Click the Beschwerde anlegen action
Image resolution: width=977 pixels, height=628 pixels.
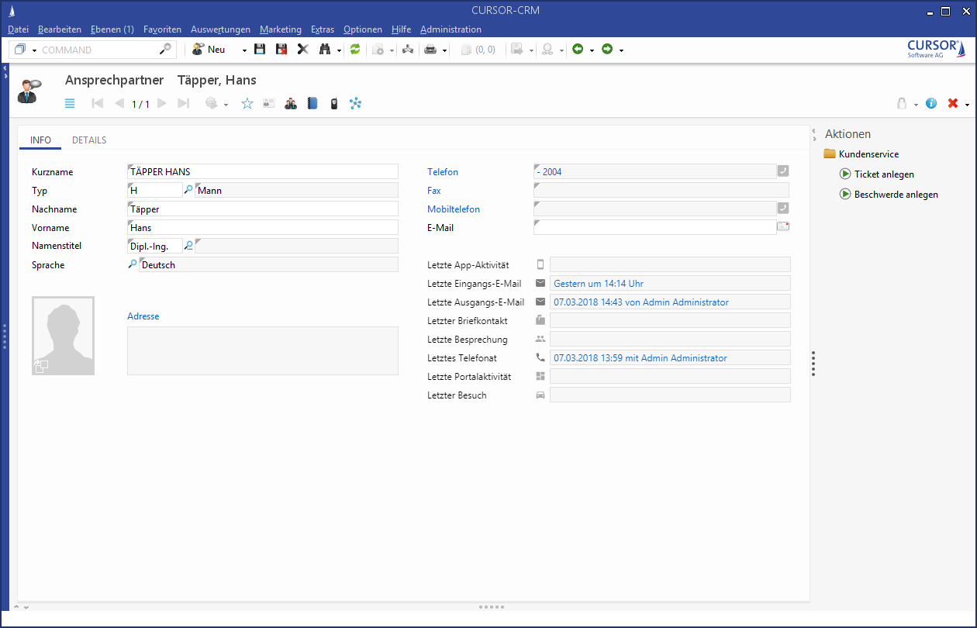896,195
